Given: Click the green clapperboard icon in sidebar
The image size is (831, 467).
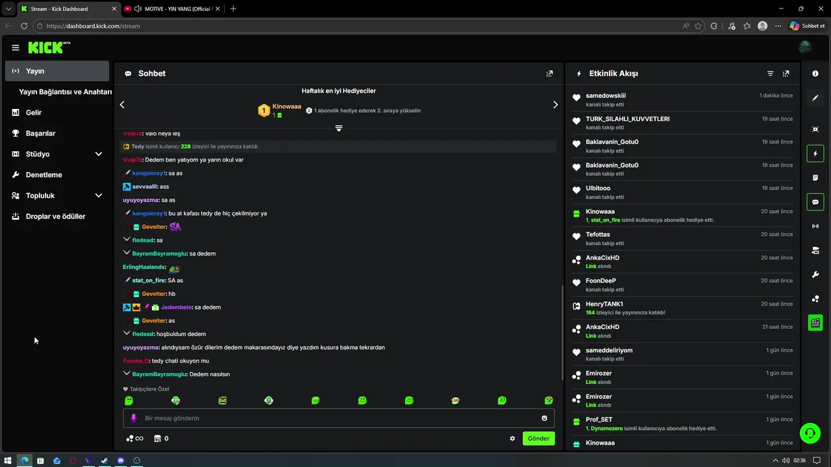Looking at the screenshot, I should coord(815,322).
